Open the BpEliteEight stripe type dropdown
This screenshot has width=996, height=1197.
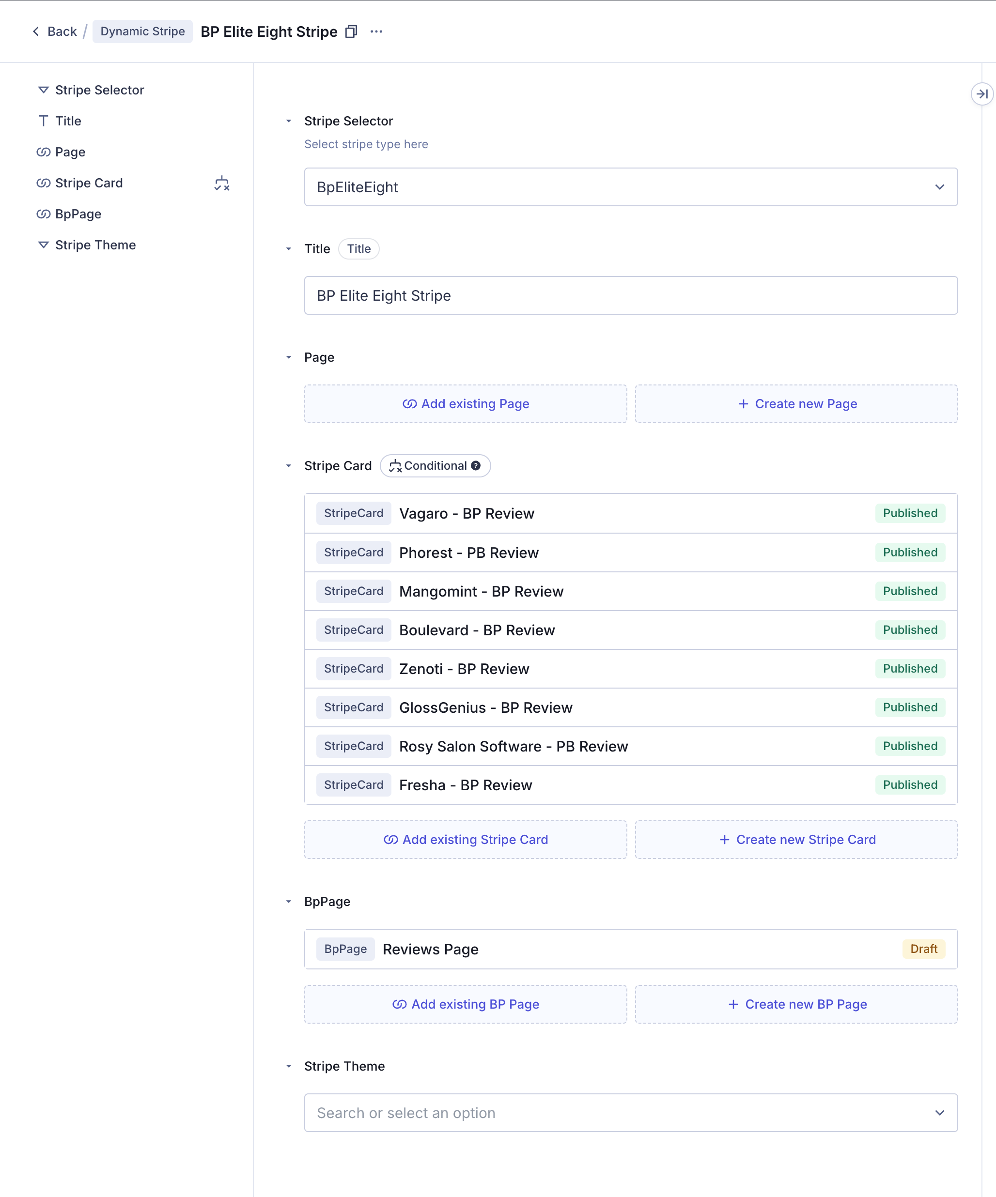coord(631,187)
